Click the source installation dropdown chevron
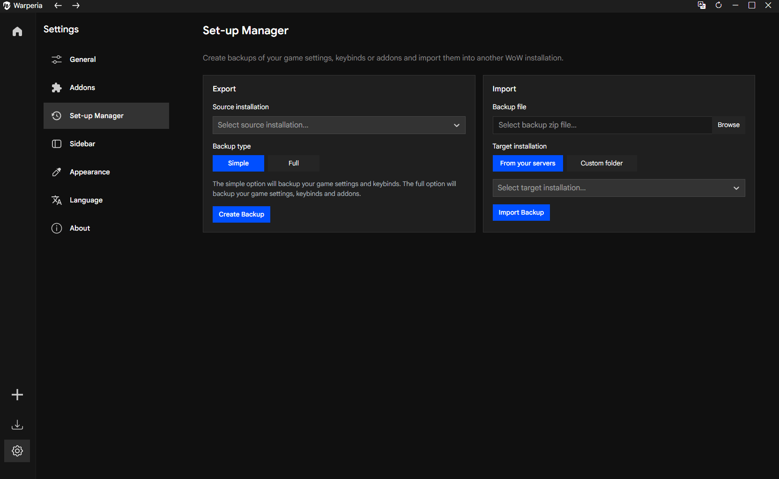The width and height of the screenshot is (779, 479). coord(457,125)
